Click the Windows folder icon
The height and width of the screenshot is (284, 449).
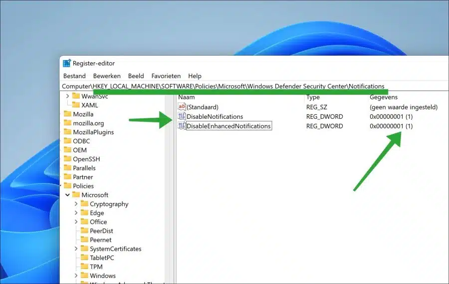click(84, 276)
